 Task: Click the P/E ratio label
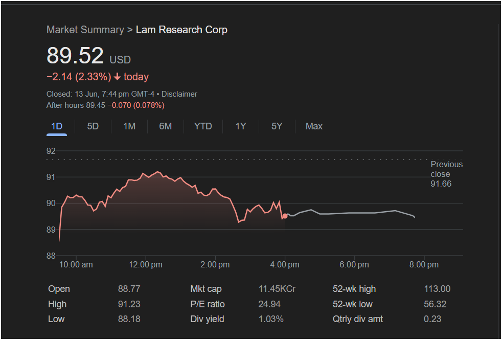208,304
